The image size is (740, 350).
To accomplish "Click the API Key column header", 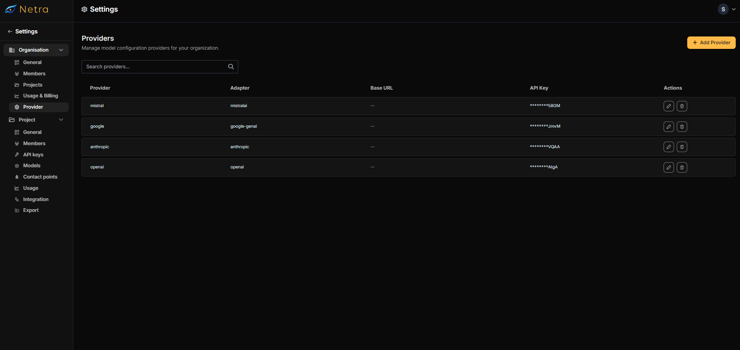I will click(539, 88).
